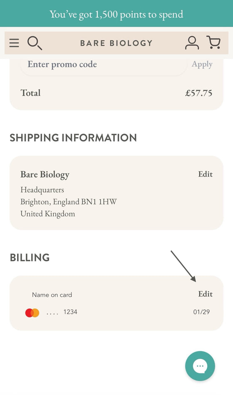Open the shopping cart icon
The width and height of the screenshot is (233, 395).
click(x=213, y=42)
